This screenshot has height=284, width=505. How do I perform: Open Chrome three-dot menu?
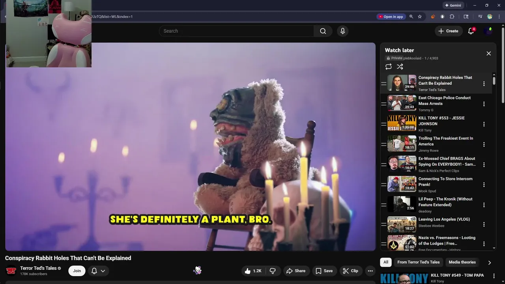[499, 17]
